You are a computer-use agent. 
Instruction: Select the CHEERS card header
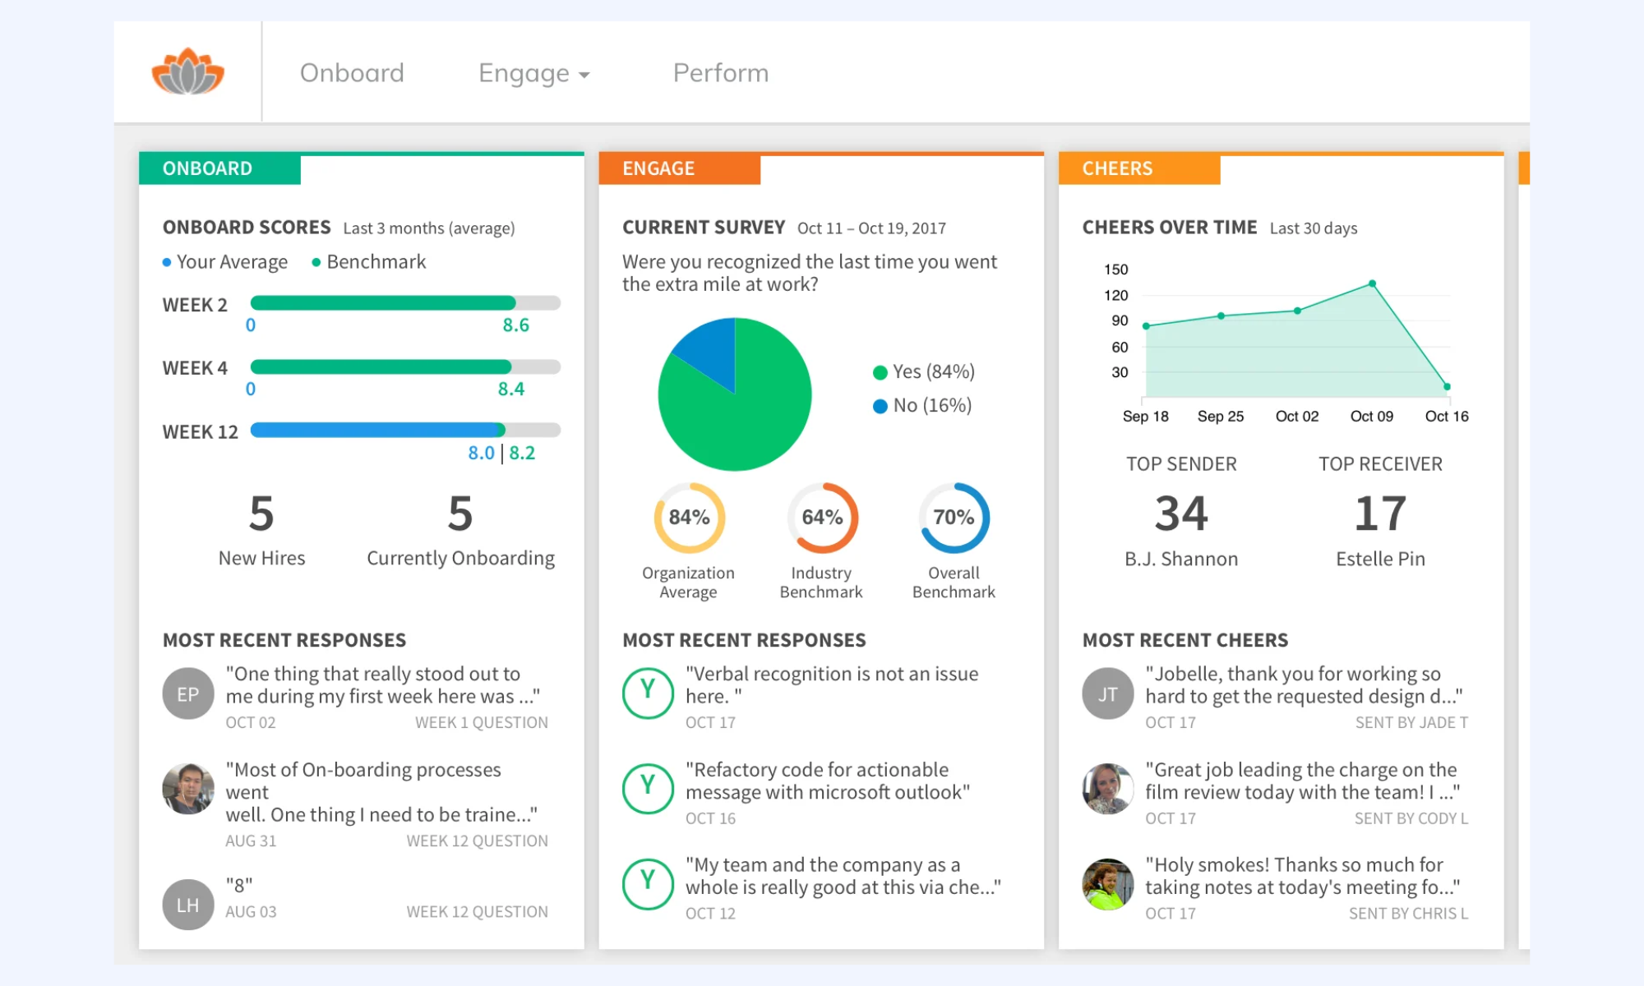[x=1138, y=168]
